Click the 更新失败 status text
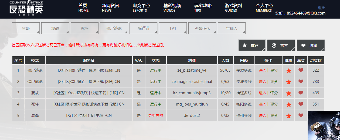The image size is (340, 140). coord(156,115)
